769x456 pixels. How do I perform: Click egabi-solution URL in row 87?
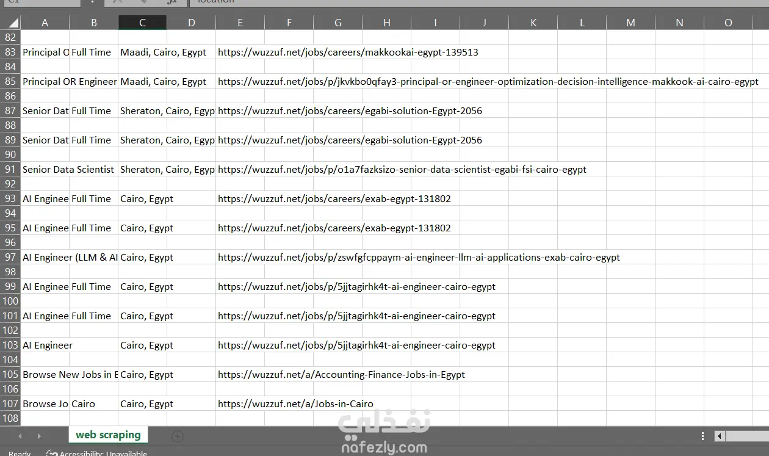point(350,110)
